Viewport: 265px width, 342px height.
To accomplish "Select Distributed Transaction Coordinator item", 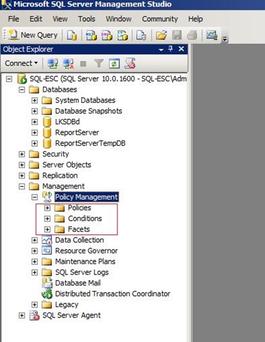I will click(x=112, y=294).
